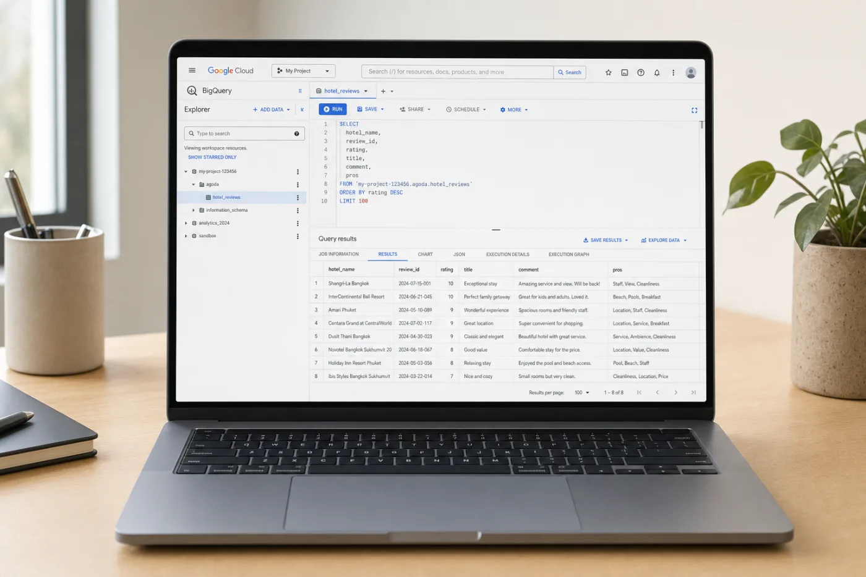Open actions menu for hotel_reviews table
The image size is (866, 577).
[x=298, y=198]
